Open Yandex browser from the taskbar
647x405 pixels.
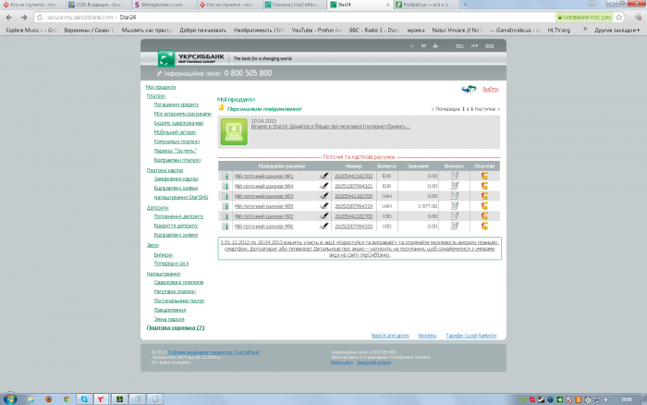(x=101, y=399)
